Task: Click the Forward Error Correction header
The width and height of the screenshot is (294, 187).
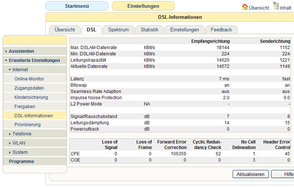Action: (x=172, y=145)
